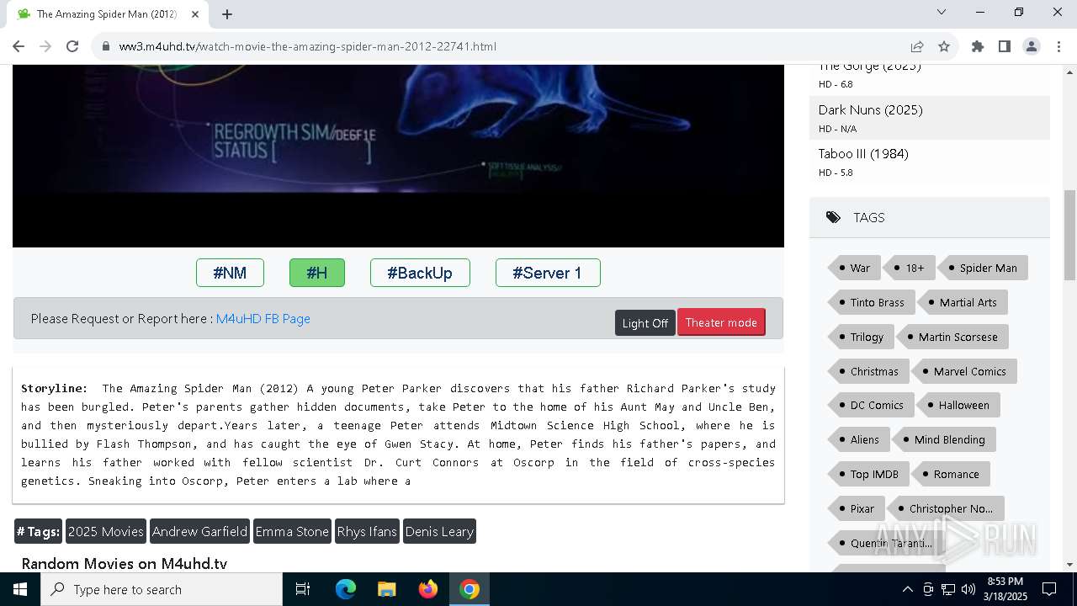
Task: Reload the current page
Action: pyautogui.click(x=72, y=46)
